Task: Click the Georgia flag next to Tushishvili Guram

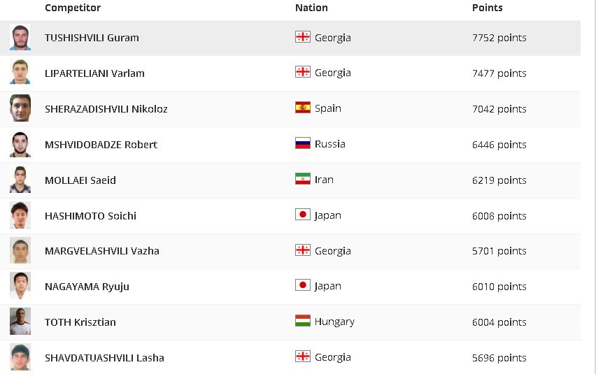Action: [x=303, y=37]
